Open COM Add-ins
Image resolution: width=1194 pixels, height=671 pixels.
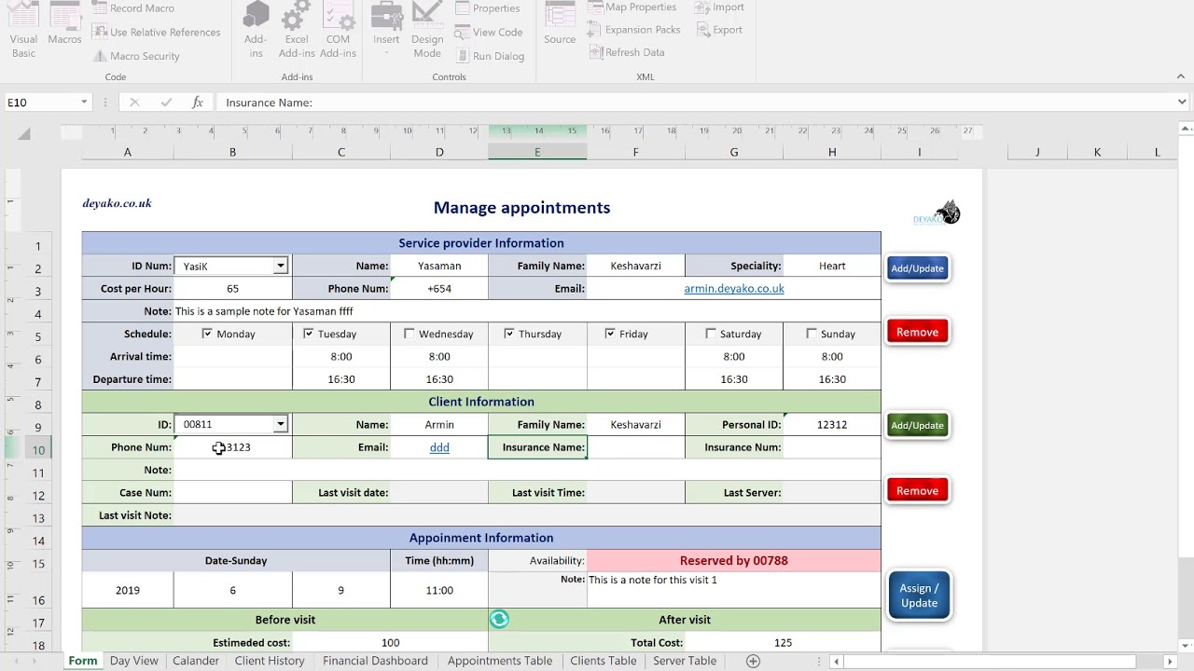[x=338, y=31]
